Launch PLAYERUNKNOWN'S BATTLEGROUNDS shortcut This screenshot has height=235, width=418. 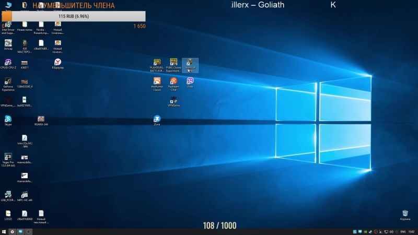(x=157, y=62)
